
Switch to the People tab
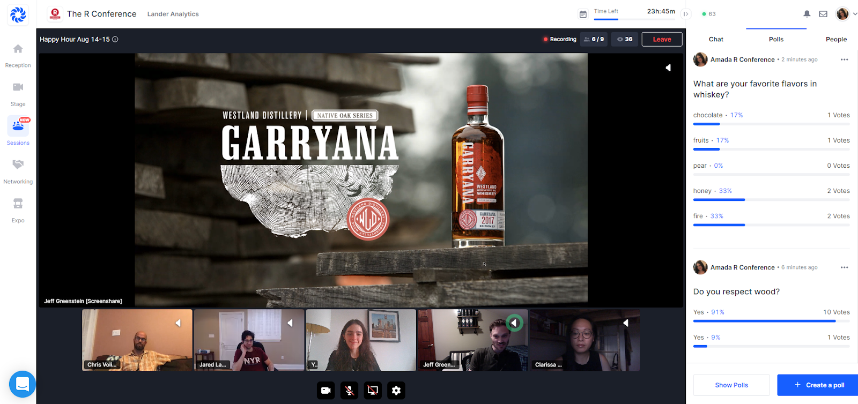tap(836, 39)
